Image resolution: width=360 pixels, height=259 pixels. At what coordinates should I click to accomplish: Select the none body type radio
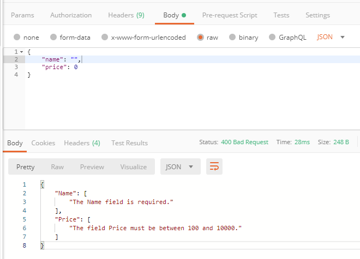click(x=17, y=37)
